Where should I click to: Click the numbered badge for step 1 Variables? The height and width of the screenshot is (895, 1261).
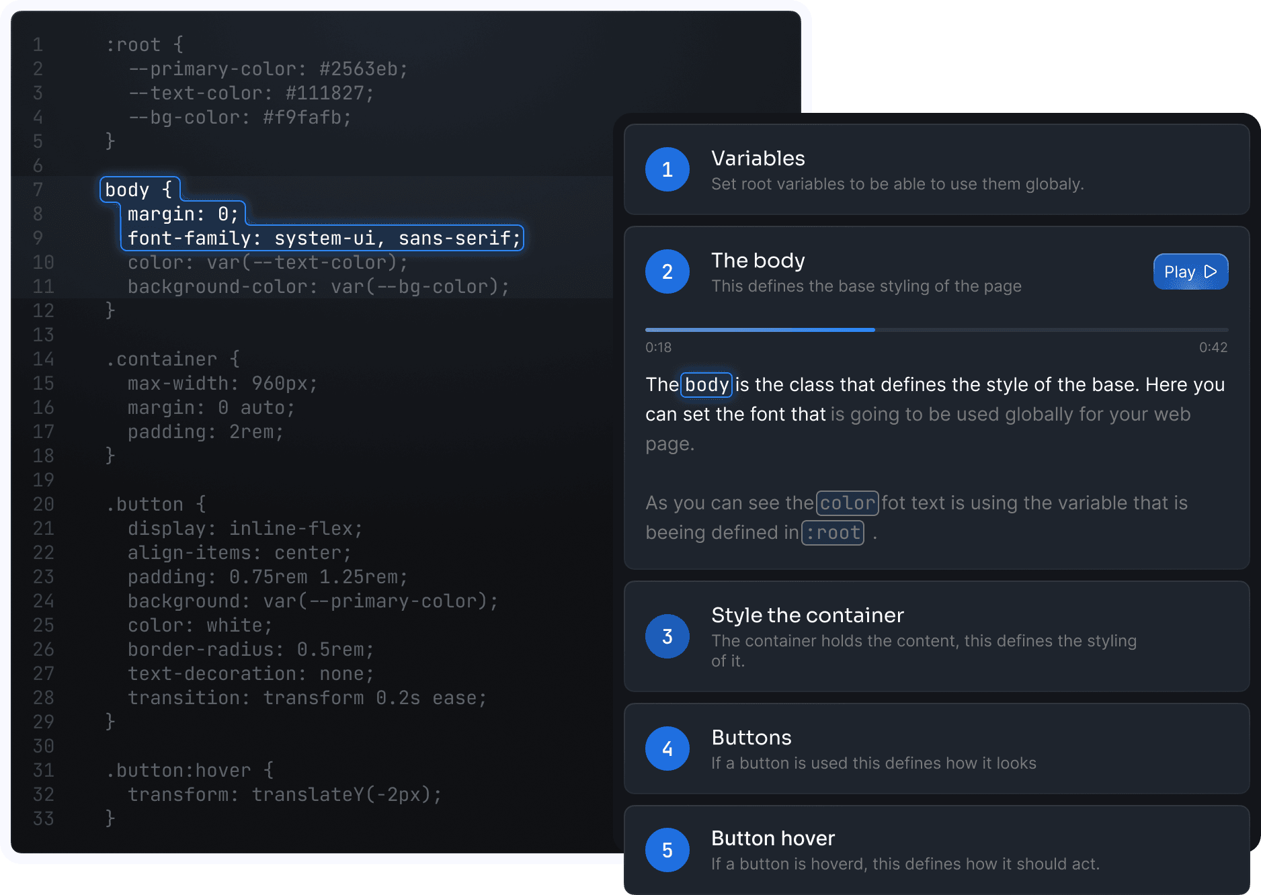tap(667, 169)
